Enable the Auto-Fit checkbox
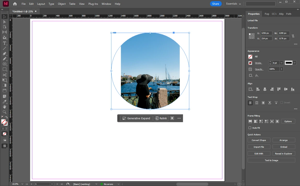This screenshot has height=186, width=300. [x=250, y=128]
